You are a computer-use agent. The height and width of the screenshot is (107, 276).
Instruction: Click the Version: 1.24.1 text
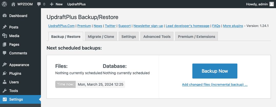(x=258, y=26)
